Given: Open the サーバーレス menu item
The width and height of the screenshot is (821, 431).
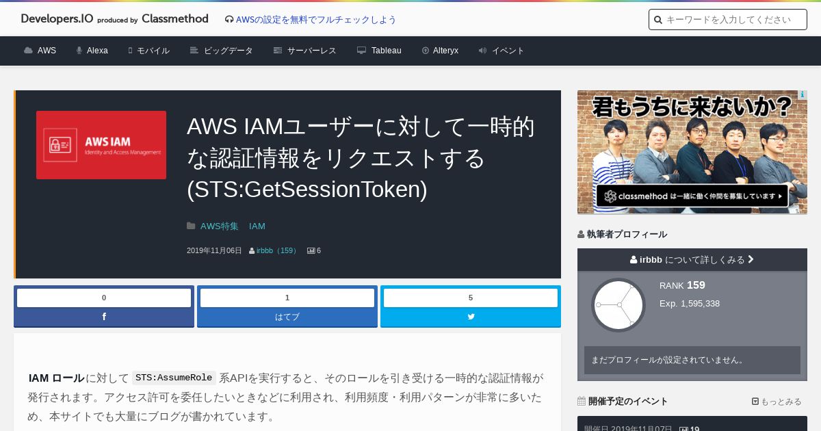Looking at the screenshot, I should (312, 51).
